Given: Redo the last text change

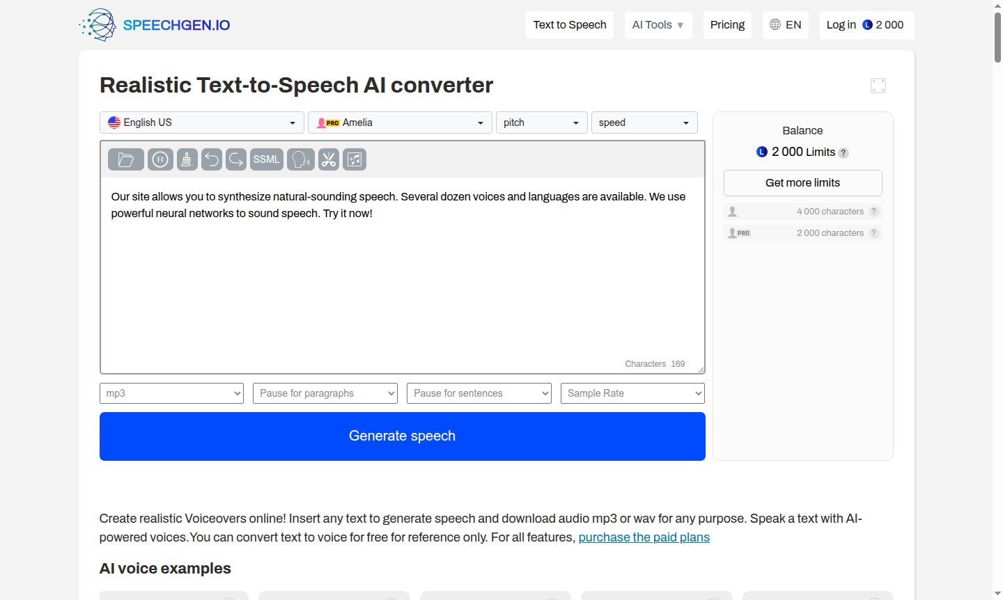Looking at the screenshot, I should pos(235,159).
